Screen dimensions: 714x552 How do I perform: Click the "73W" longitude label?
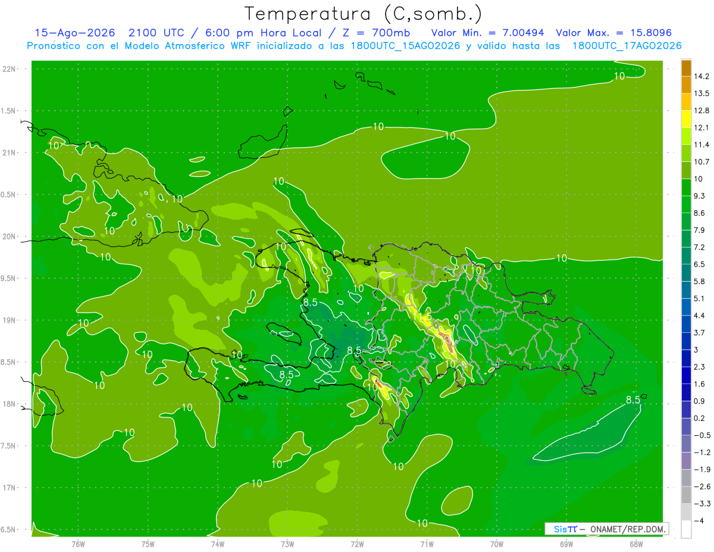coord(287,544)
